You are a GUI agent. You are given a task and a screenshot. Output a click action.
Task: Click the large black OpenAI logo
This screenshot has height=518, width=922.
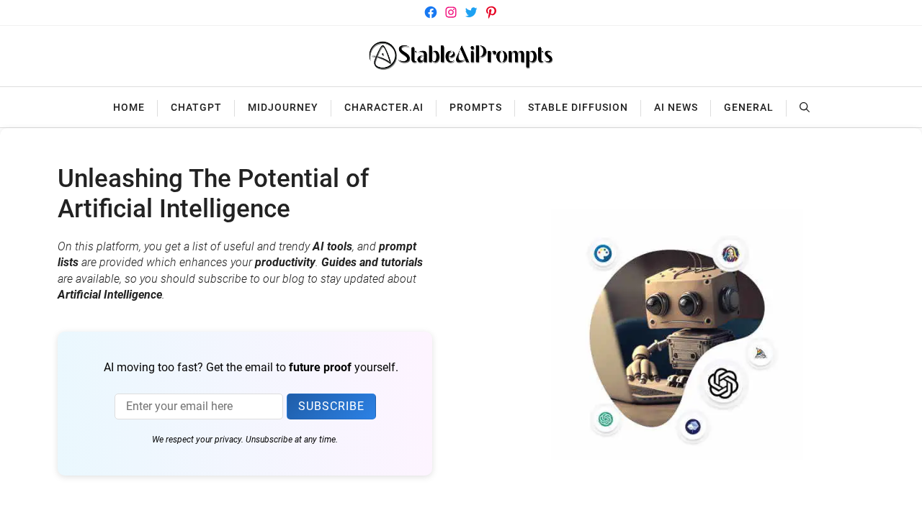[x=722, y=383]
